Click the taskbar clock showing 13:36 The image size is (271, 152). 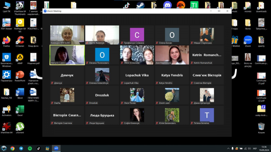coord(264,148)
